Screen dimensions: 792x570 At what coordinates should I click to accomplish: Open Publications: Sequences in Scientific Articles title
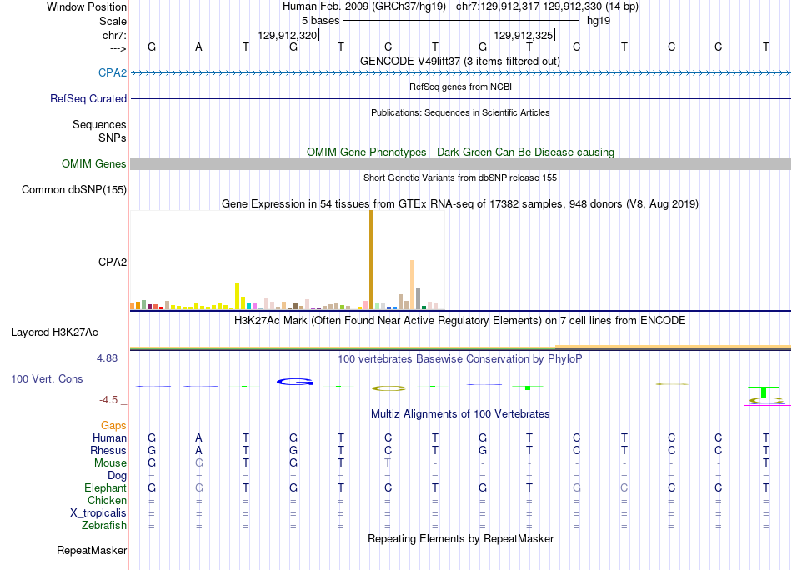pos(460,112)
